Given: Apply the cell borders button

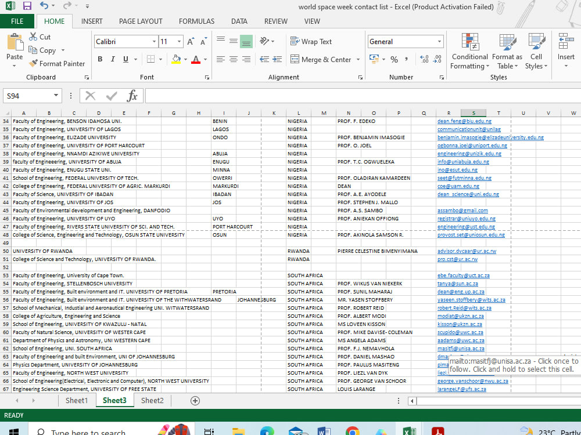Looking at the screenshot, I should coord(151,59).
